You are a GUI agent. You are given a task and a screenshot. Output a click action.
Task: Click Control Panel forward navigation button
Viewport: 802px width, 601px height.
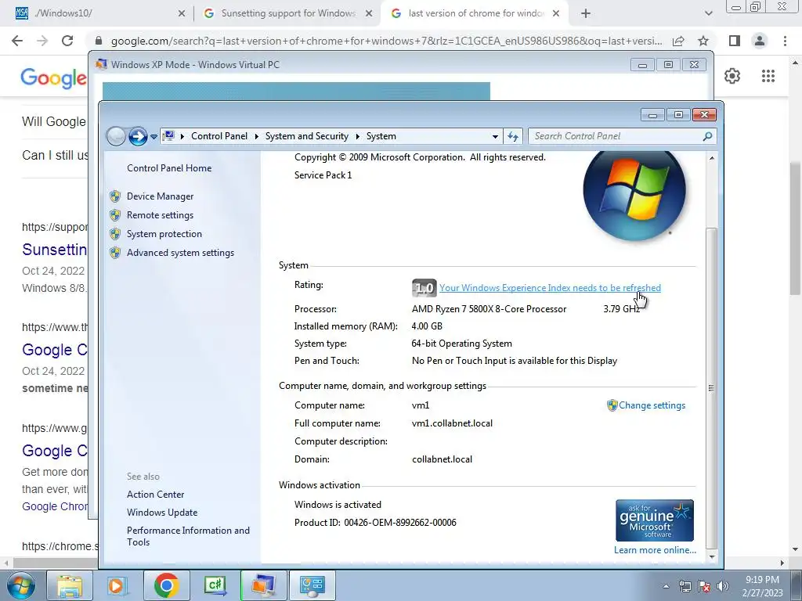pyautogui.click(x=138, y=136)
